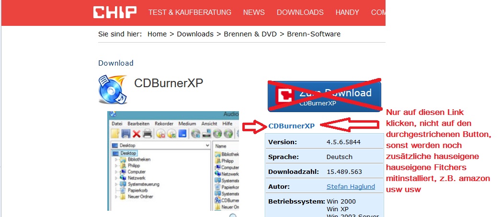Image resolution: width=500 pixels, height=217 pixels.
Task: Open the Downloads navigation item
Action: click(x=300, y=12)
